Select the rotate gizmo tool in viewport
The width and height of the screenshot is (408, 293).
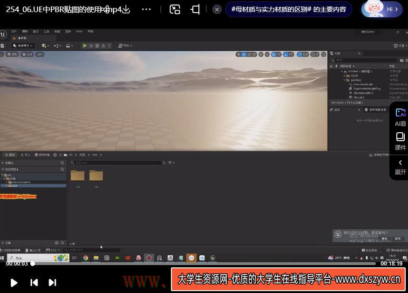pos(249,54)
